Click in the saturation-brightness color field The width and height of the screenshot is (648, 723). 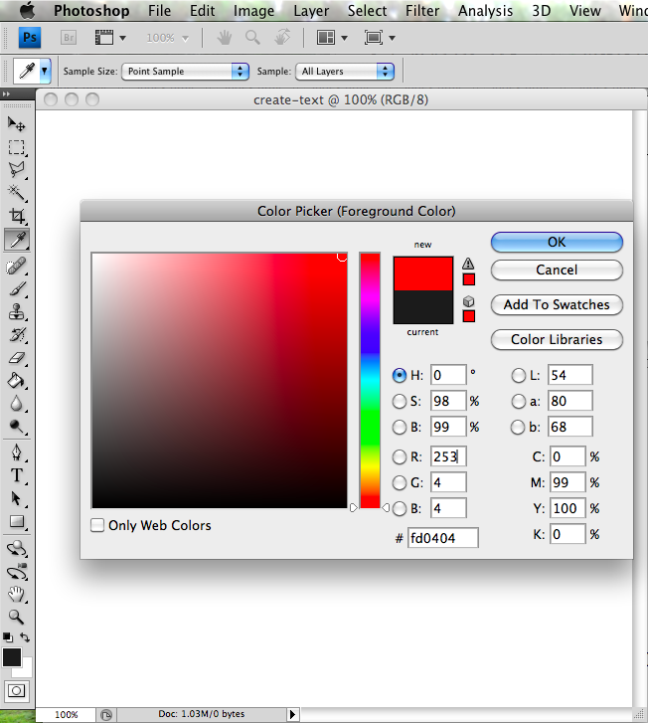click(x=220, y=381)
